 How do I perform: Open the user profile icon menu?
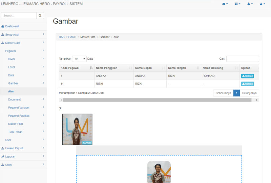tap(262, 4)
